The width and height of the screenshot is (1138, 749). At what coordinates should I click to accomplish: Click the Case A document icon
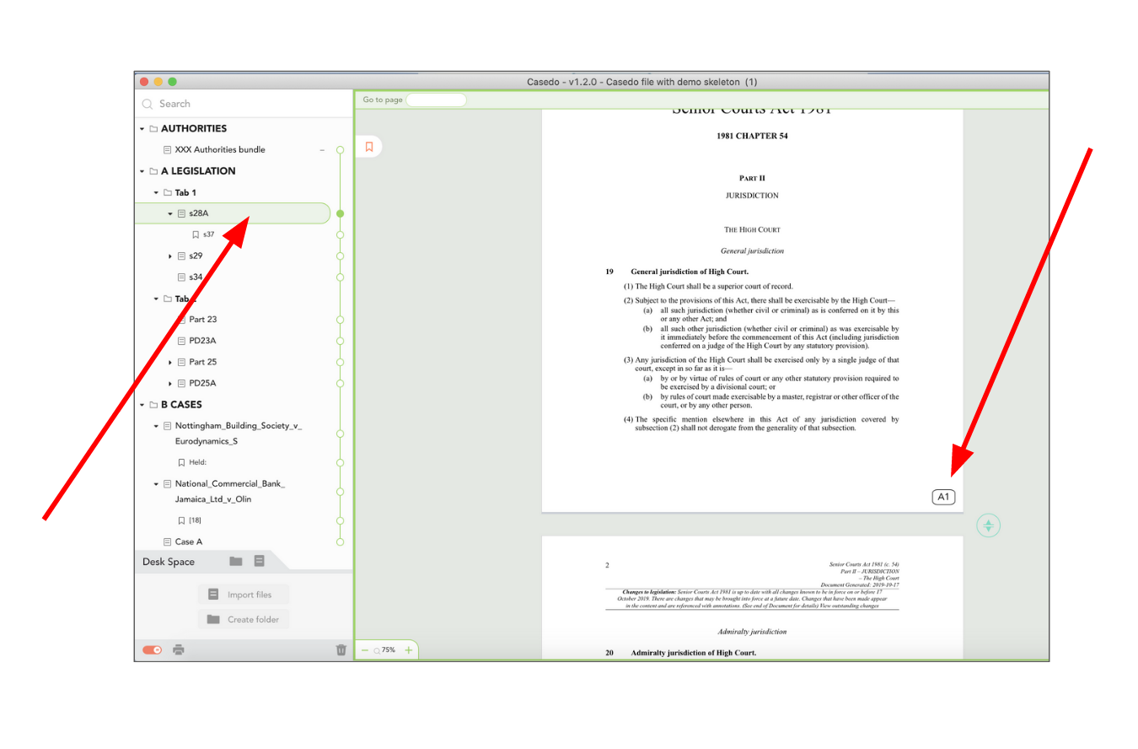pyautogui.click(x=168, y=542)
